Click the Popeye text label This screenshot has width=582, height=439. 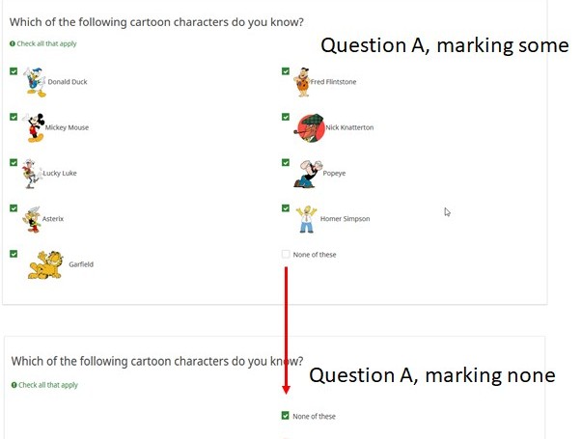(334, 174)
